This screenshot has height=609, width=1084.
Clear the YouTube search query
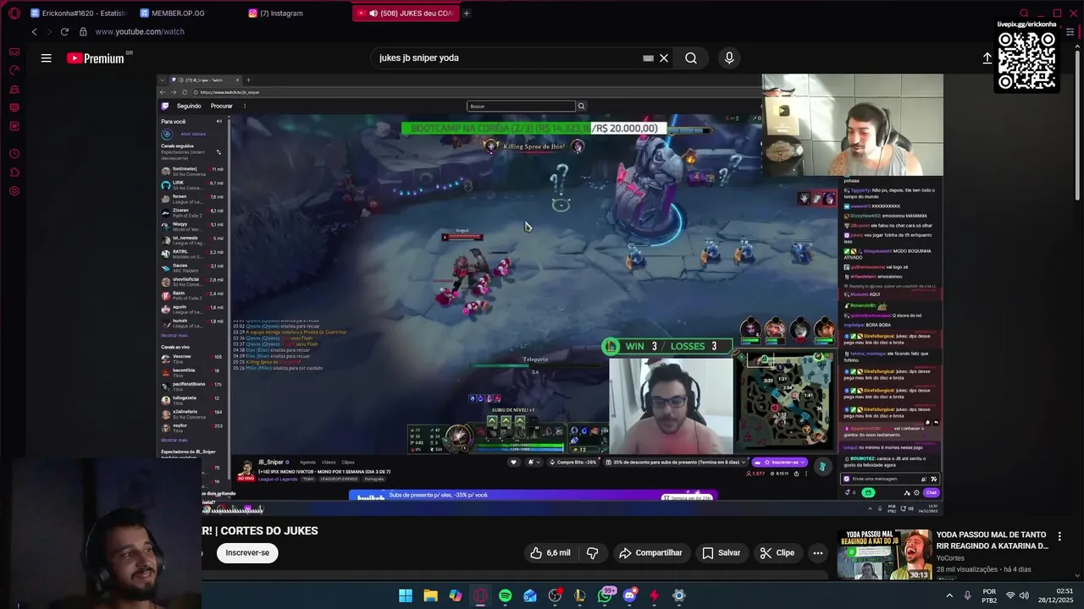pos(664,58)
